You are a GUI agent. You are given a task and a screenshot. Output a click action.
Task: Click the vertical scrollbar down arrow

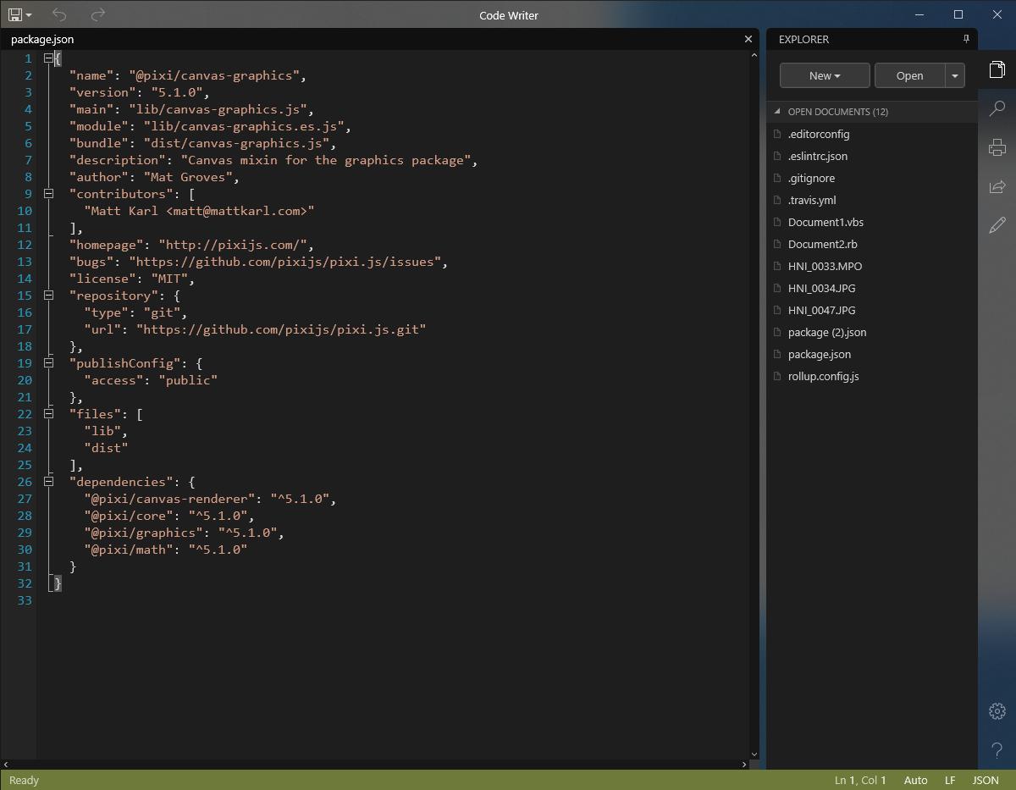click(x=754, y=754)
